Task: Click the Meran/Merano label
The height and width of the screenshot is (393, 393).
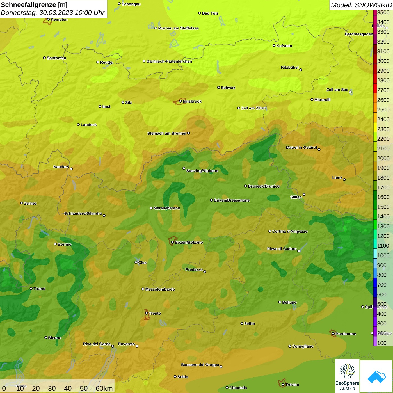Action: [167, 208]
